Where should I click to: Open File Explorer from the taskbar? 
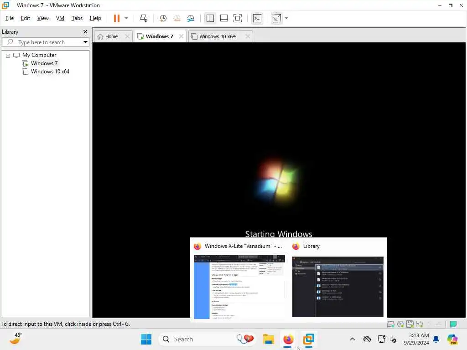point(268,339)
